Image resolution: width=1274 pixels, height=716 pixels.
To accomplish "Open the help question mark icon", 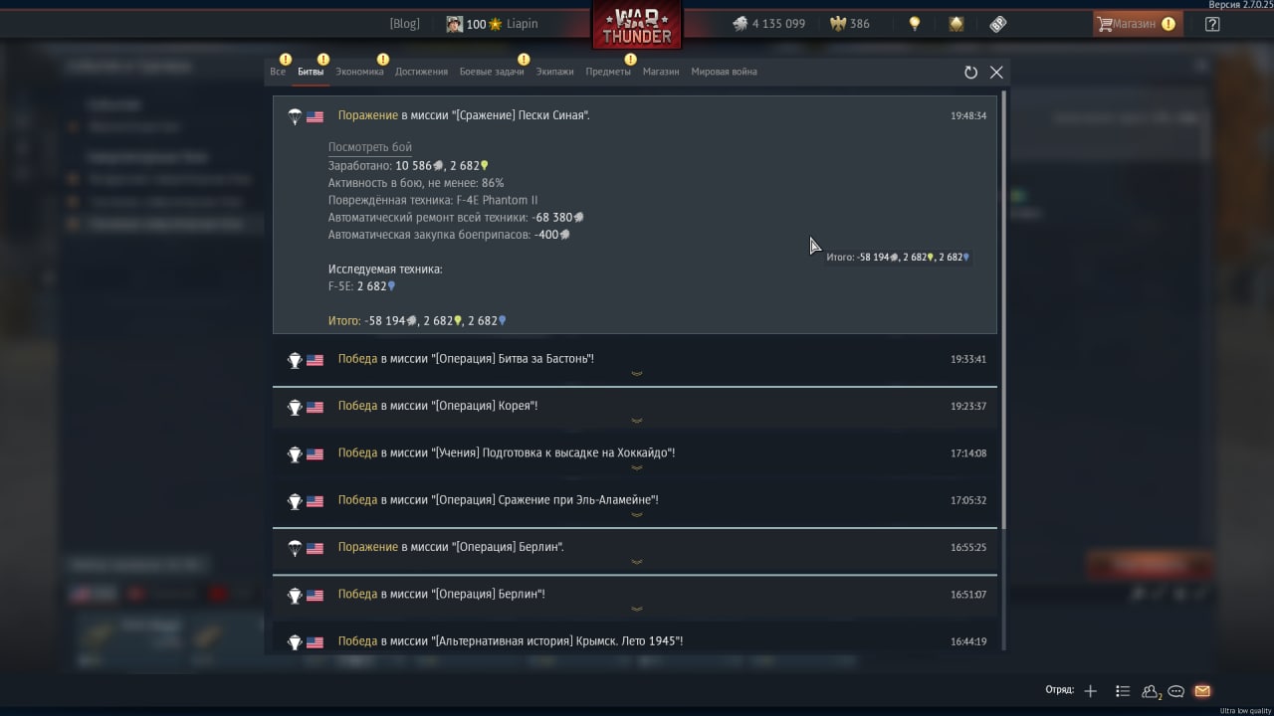I will (x=1212, y=24).
